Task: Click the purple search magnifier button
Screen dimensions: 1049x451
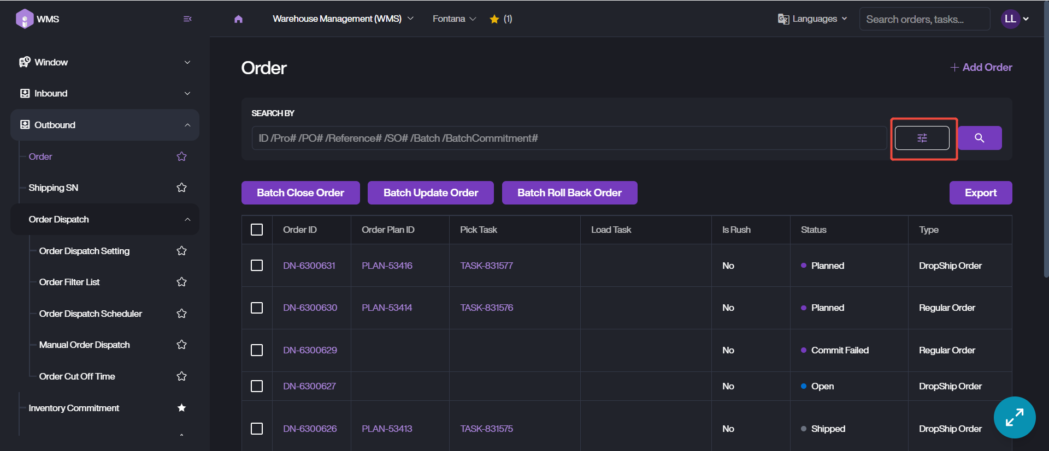Action: coord(979,138)
